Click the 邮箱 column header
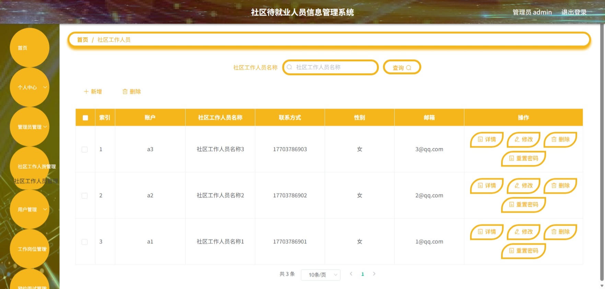The image size is (605, 289). [429, 117]
